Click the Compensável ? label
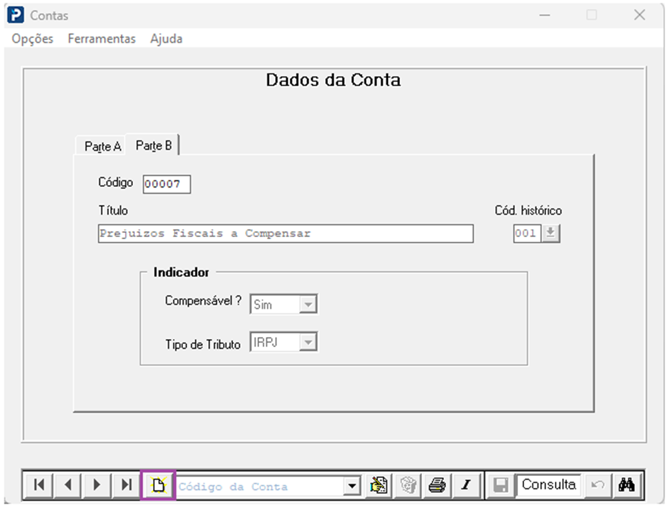Screen dimensions: 671x506 tap(203, 300)
